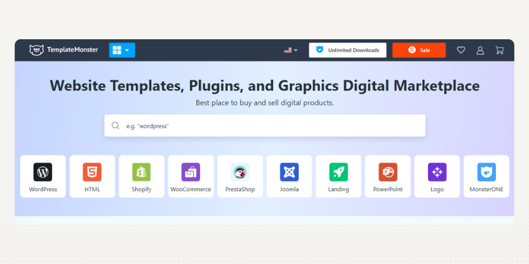Select the MonsterONE category icon
Screen dimensions: 529x264
point(486,172)
